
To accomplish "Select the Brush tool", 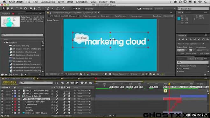I will pyautogui.click(x=44, y=9).
